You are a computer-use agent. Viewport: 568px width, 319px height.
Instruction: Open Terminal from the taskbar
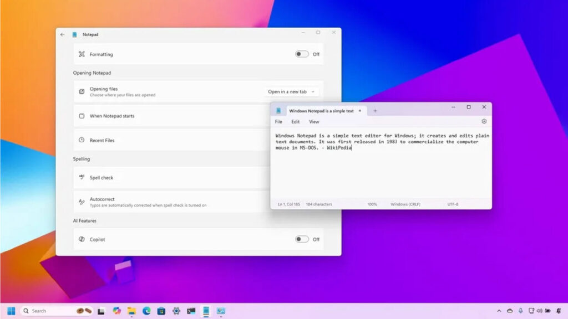(191, 311)
